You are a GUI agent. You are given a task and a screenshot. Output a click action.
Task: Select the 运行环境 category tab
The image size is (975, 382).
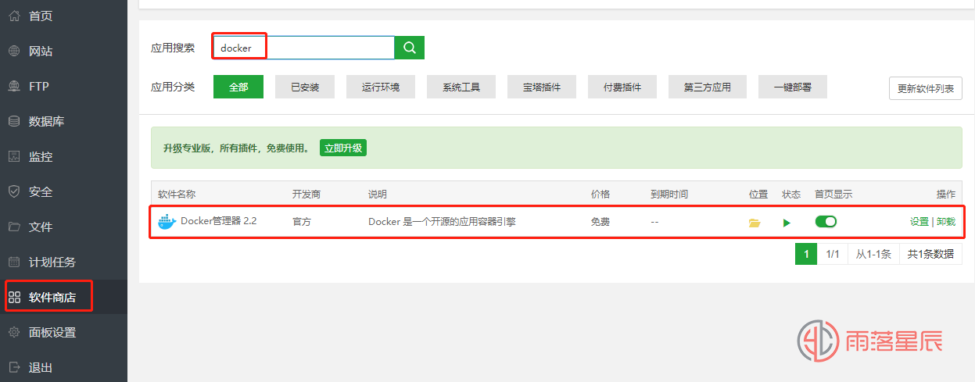pyautogui.click(x=381, y=87)
